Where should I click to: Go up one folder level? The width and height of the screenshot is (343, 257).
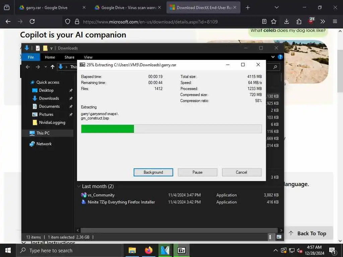pyautogui.click(x=53, y=67)
